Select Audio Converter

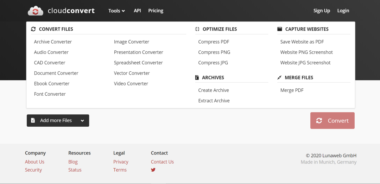tap(51, 52)
